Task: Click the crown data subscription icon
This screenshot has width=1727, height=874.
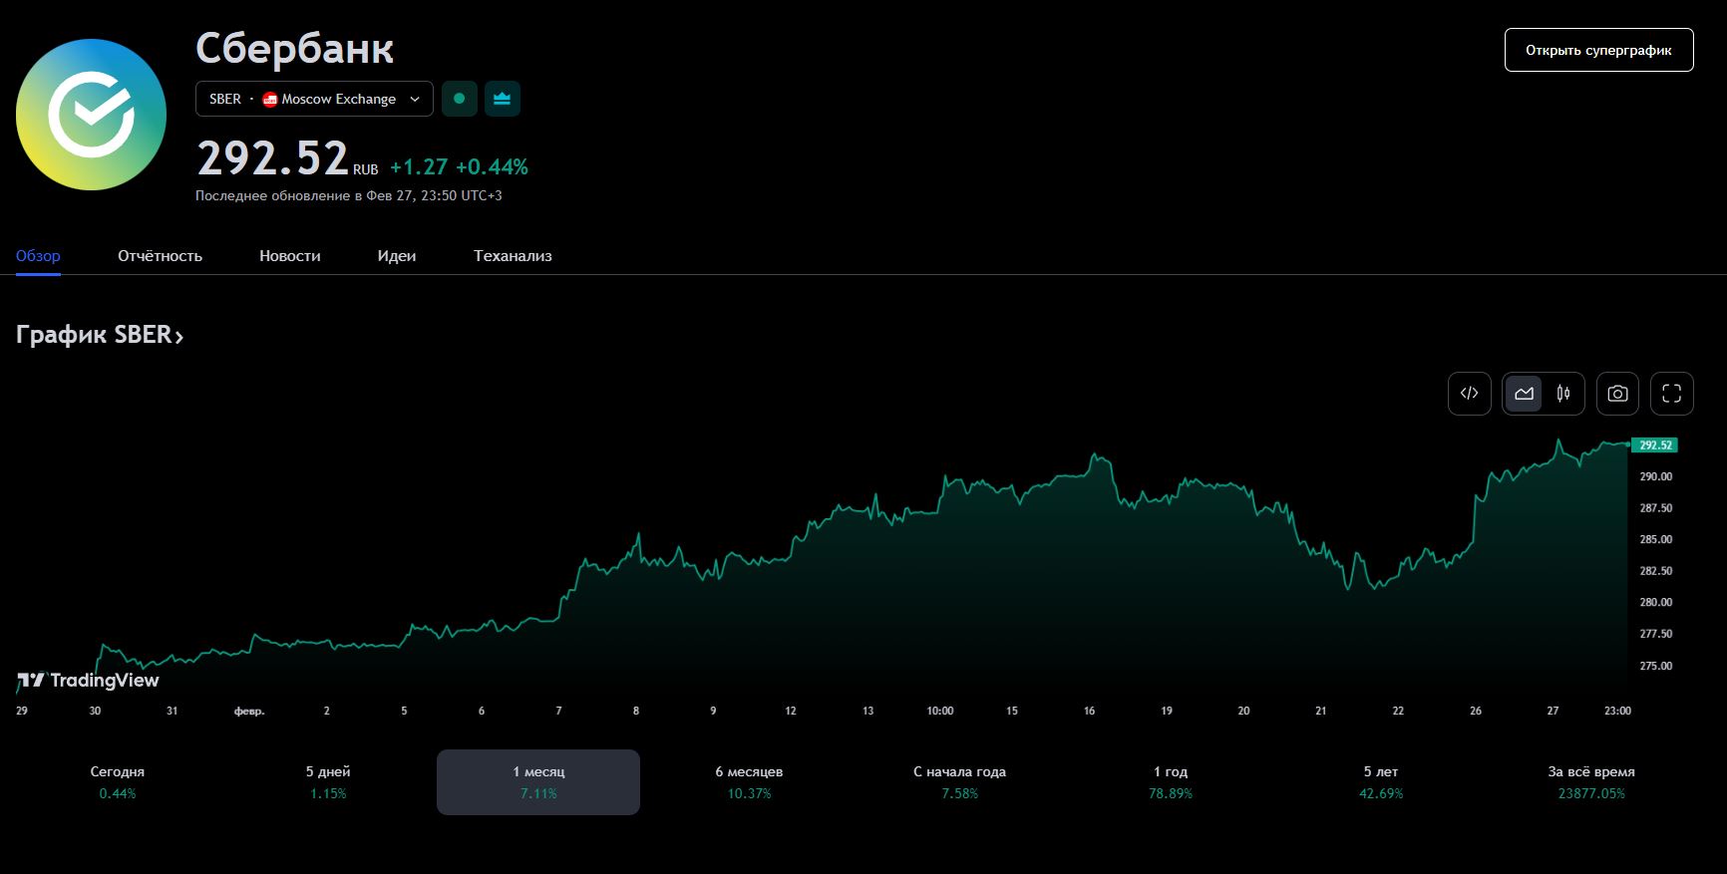Action: point(503,99)
